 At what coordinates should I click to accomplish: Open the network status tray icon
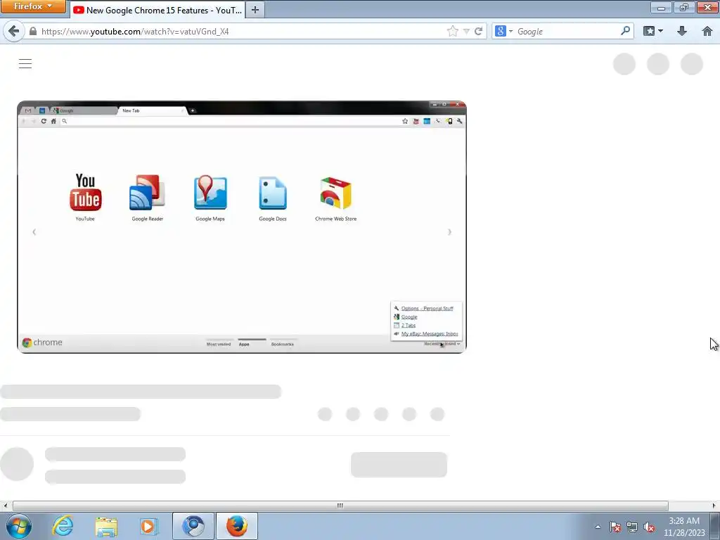coord(632,527)
